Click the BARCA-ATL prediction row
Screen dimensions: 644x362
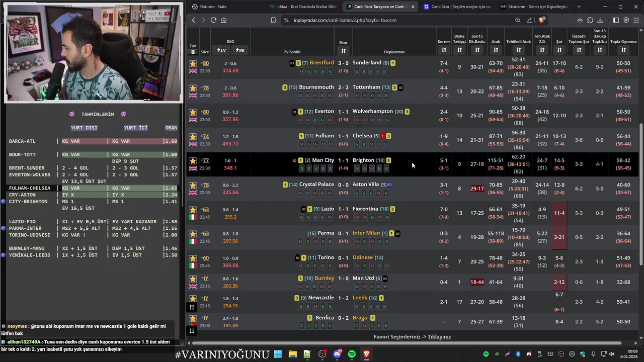pos(93,141)
